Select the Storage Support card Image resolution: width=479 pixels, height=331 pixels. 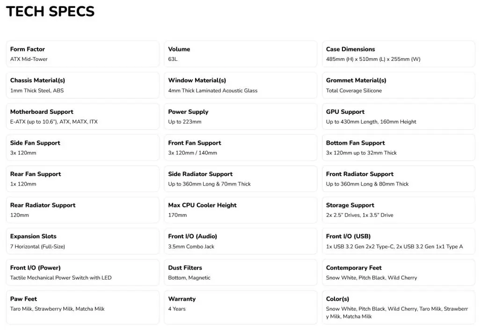(399, 210)
